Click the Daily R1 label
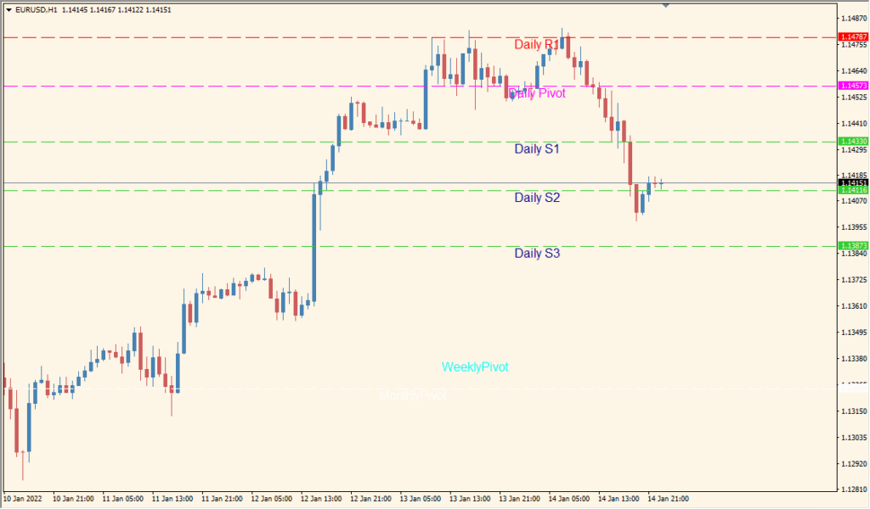 [537, 44]
